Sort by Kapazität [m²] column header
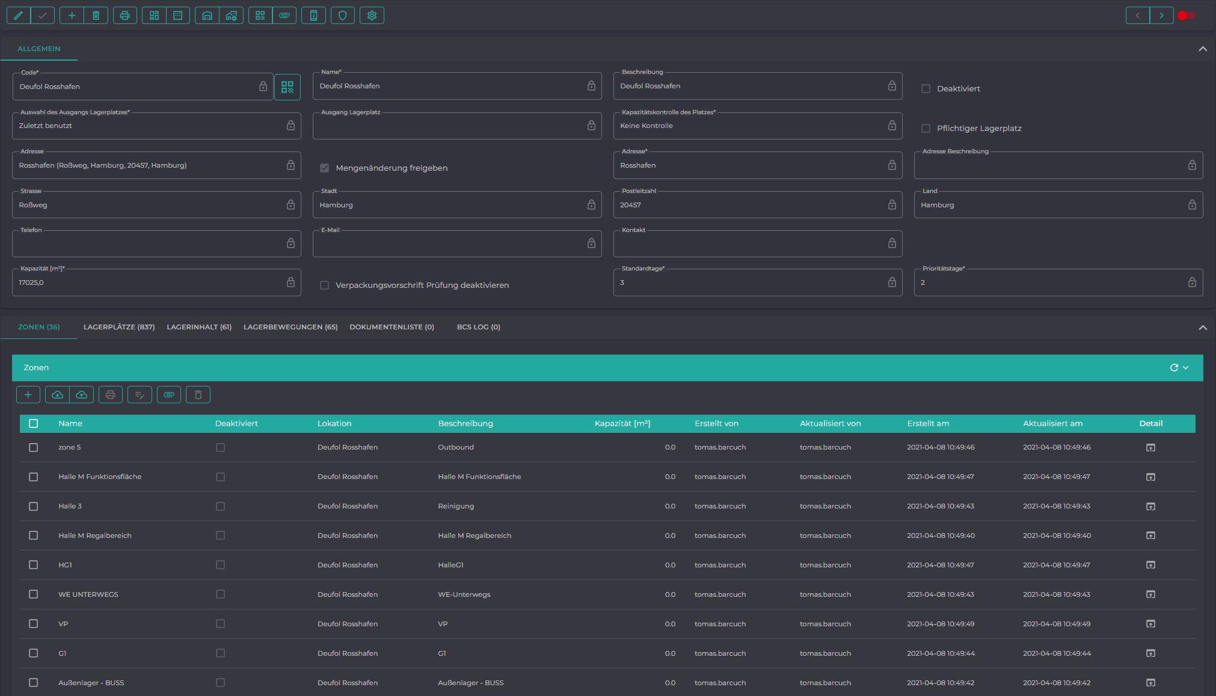The height and width of the screenshot is (696, 1216). (x=622, y=424)
